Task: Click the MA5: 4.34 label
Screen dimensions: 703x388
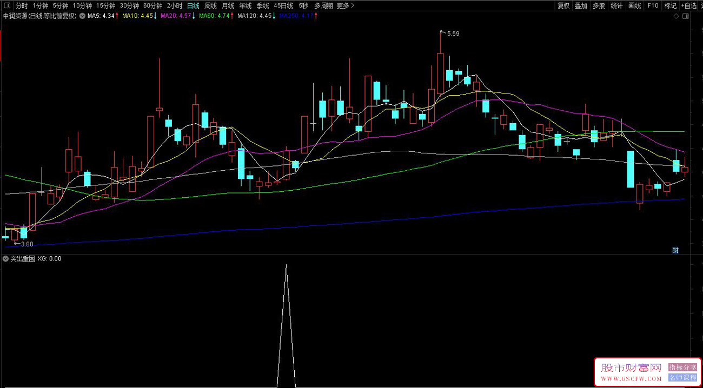Action: coord(101,16)
